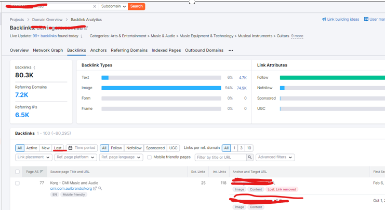This screenshot has width=385, height=210.
Task: Go to Projects breadcrumb
Action: (17, 20)
